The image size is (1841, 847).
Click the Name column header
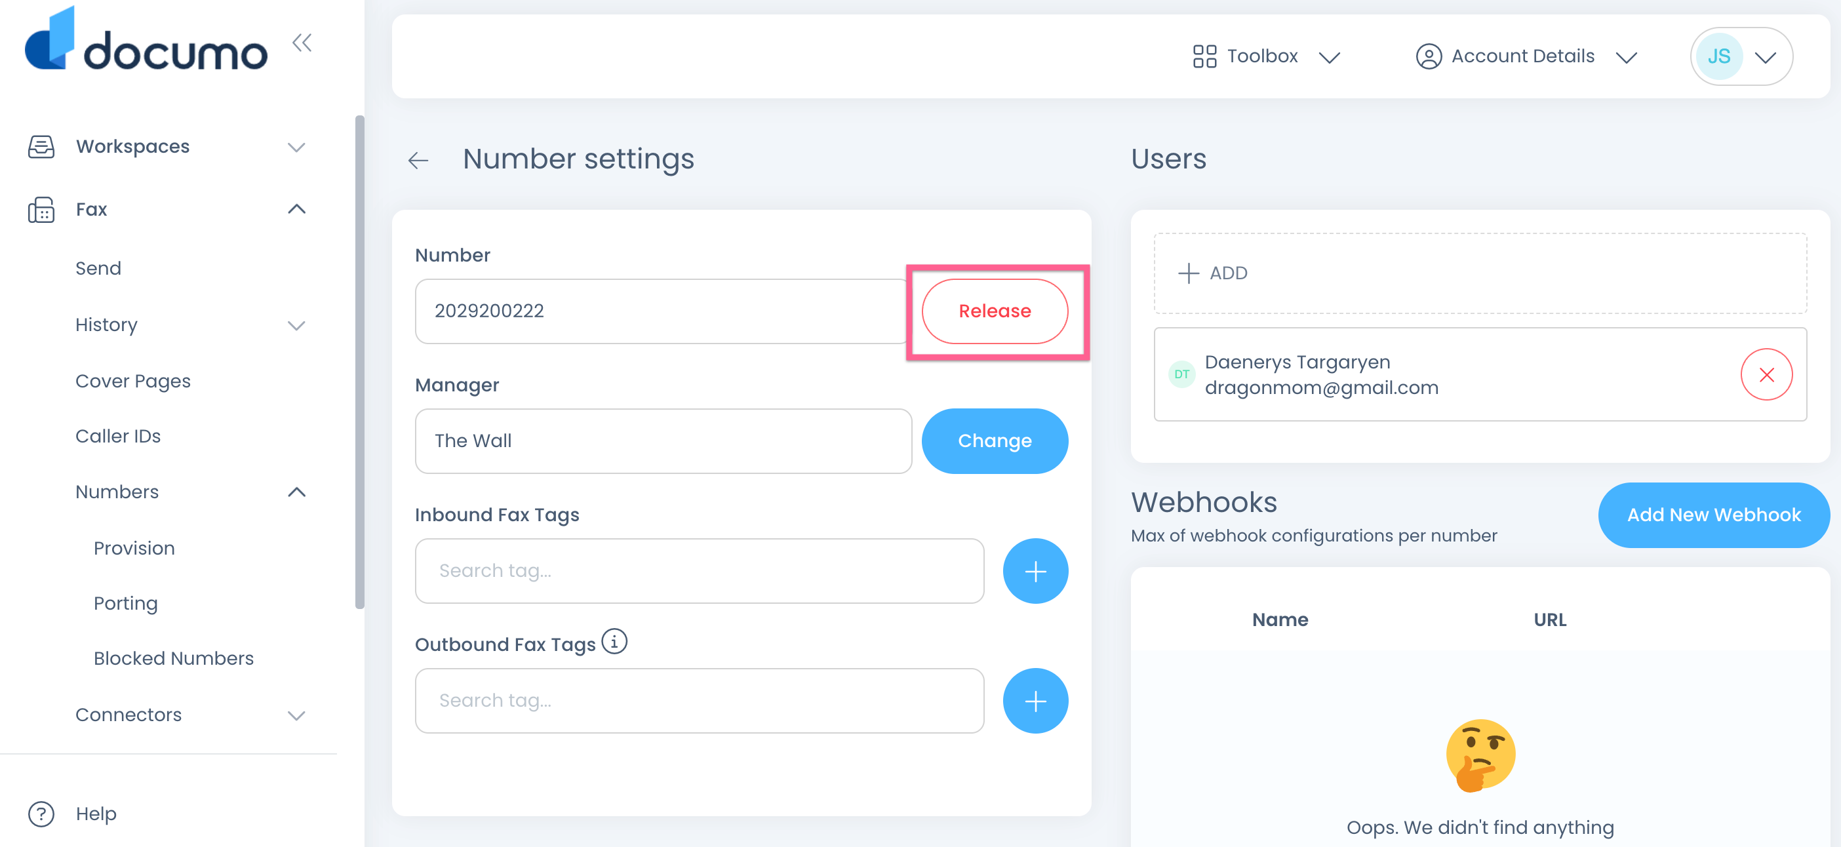pyautogui.click(x=1279, y=620)
